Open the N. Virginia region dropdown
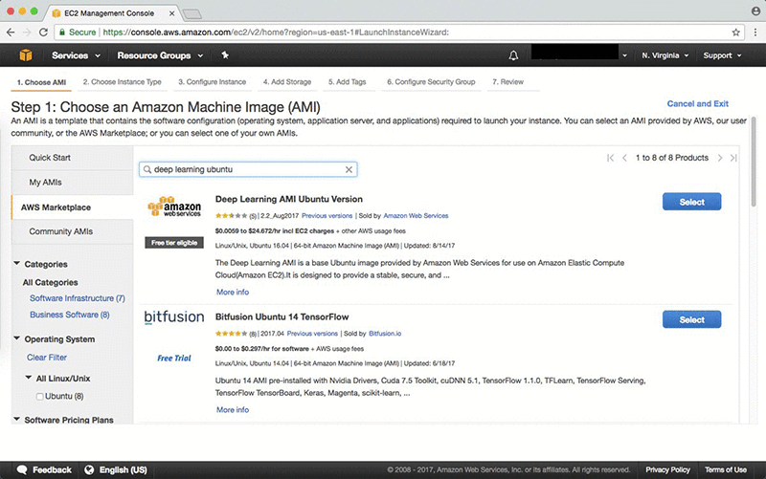Screen dimensions: 766x479 (x=665, y=55)
